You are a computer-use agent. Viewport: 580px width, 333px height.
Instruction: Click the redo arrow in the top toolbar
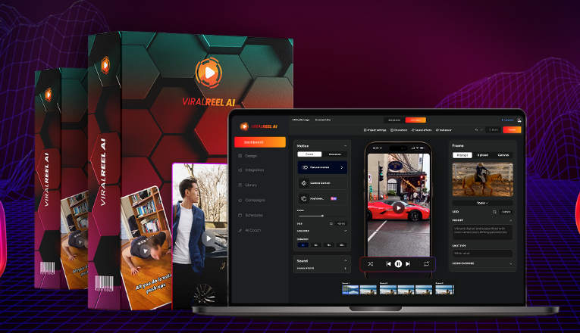coord(481,130)
